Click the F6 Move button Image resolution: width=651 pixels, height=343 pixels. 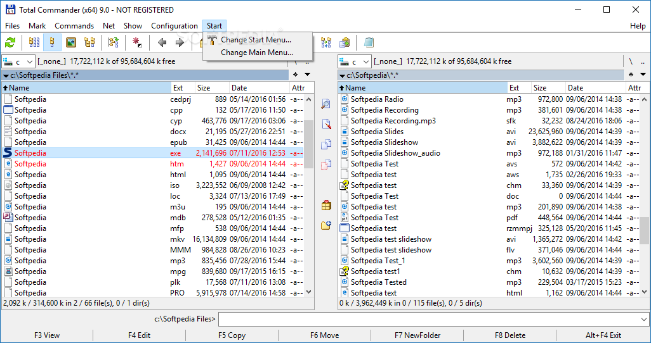tap(324, 335)
